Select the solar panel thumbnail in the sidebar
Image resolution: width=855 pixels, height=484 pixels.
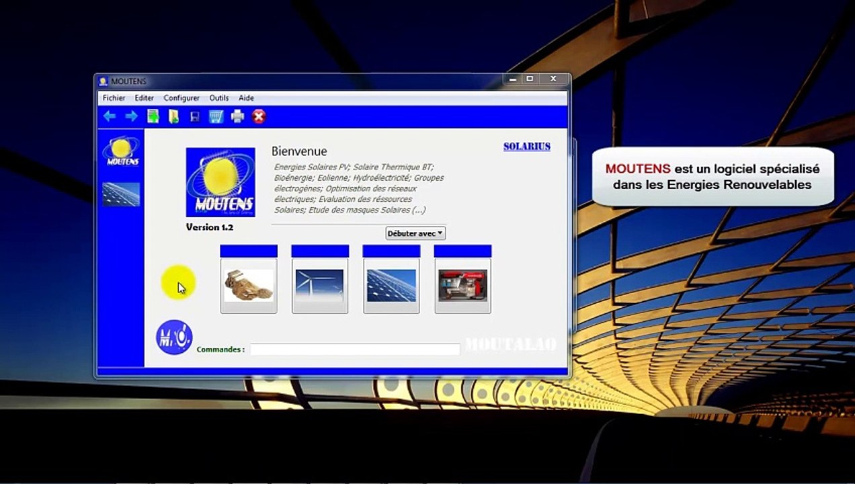121,194
